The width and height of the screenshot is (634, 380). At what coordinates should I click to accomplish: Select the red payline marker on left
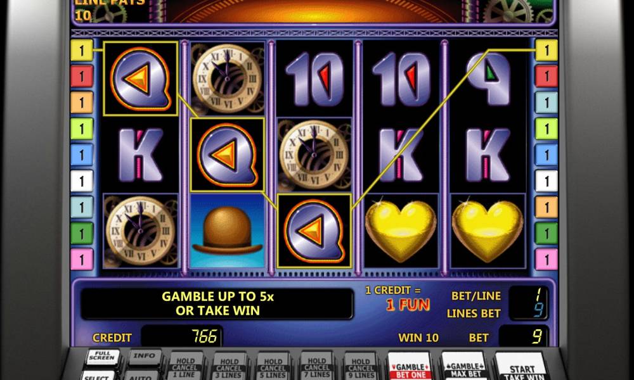click(x=82, y=77)
